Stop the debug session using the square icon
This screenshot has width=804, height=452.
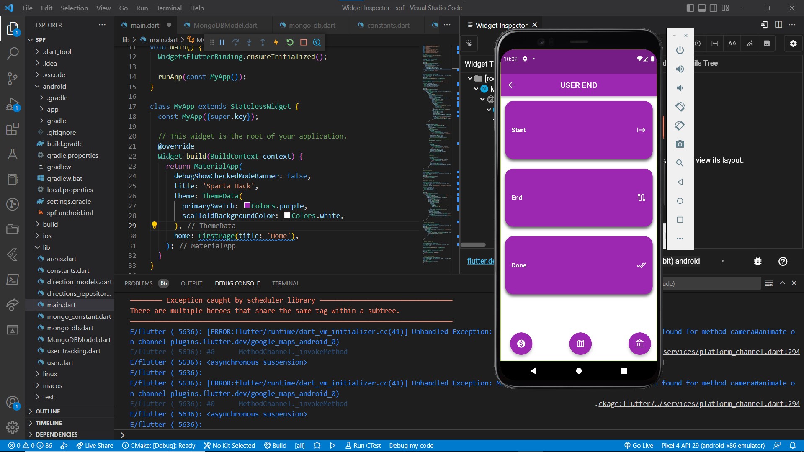[304, 42]
